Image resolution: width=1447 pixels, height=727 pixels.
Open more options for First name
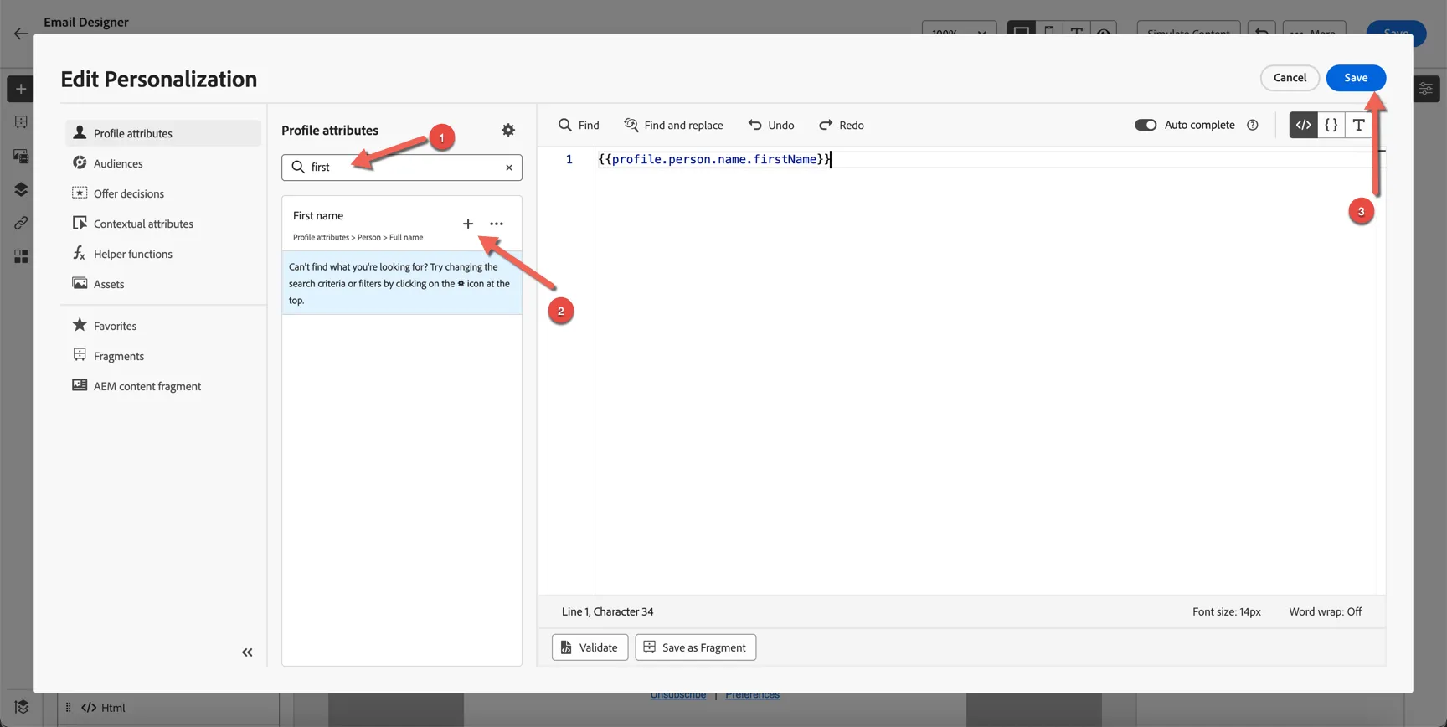497,224
